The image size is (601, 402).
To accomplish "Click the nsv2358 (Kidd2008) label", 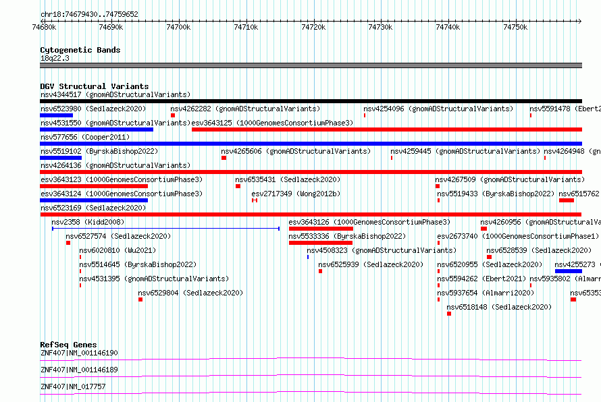I will click(88, 222).
